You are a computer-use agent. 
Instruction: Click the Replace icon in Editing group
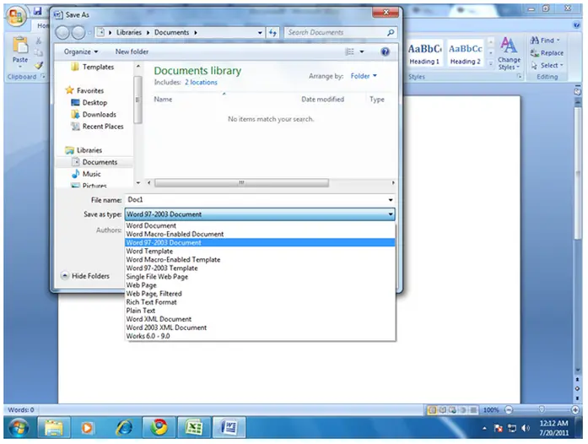coord(534,53)
